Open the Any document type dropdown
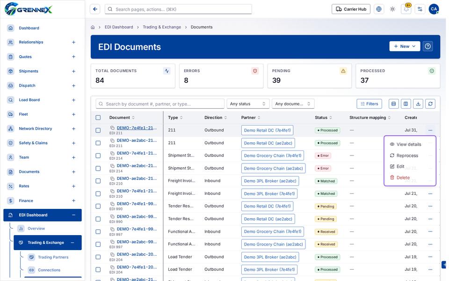The height and width of the screenshot is (281, 449). [x=293, y=104]
